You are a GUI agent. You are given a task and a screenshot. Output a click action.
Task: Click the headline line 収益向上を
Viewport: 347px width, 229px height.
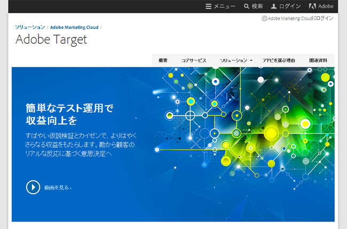[51, 121]
